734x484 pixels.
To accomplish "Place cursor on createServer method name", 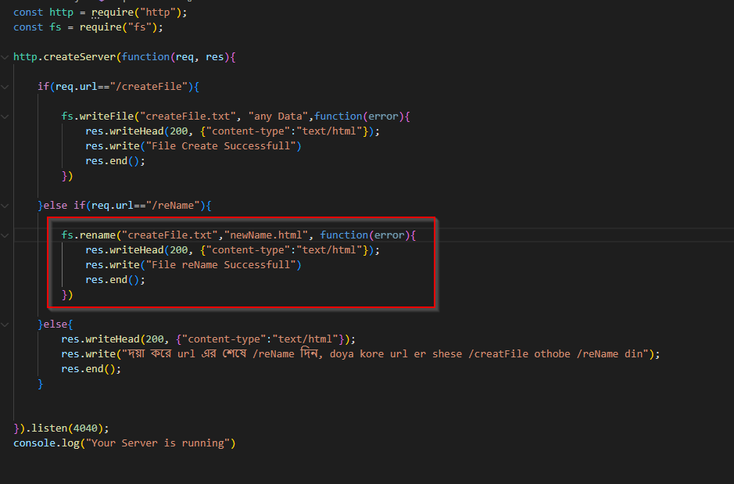I will pos(80,57).
